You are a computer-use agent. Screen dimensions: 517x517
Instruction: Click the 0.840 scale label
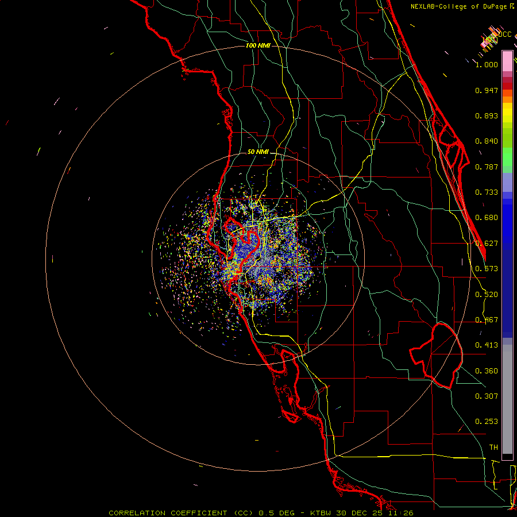click(487, 141)
